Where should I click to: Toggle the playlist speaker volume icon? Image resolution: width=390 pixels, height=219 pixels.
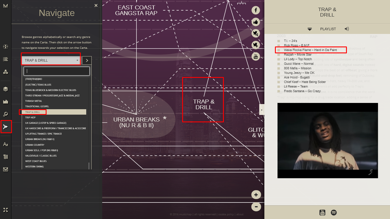(347, 29)
